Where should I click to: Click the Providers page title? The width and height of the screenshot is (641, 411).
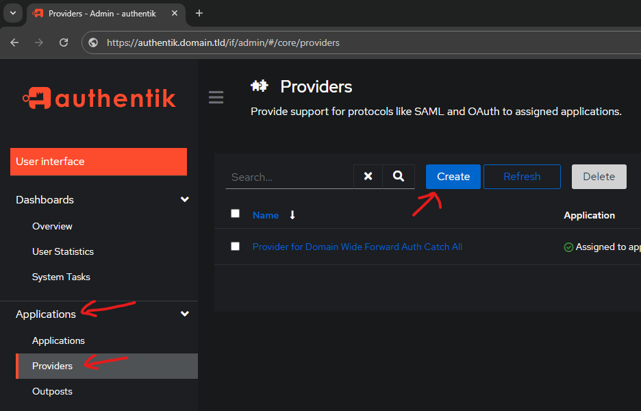coord(316,87)
